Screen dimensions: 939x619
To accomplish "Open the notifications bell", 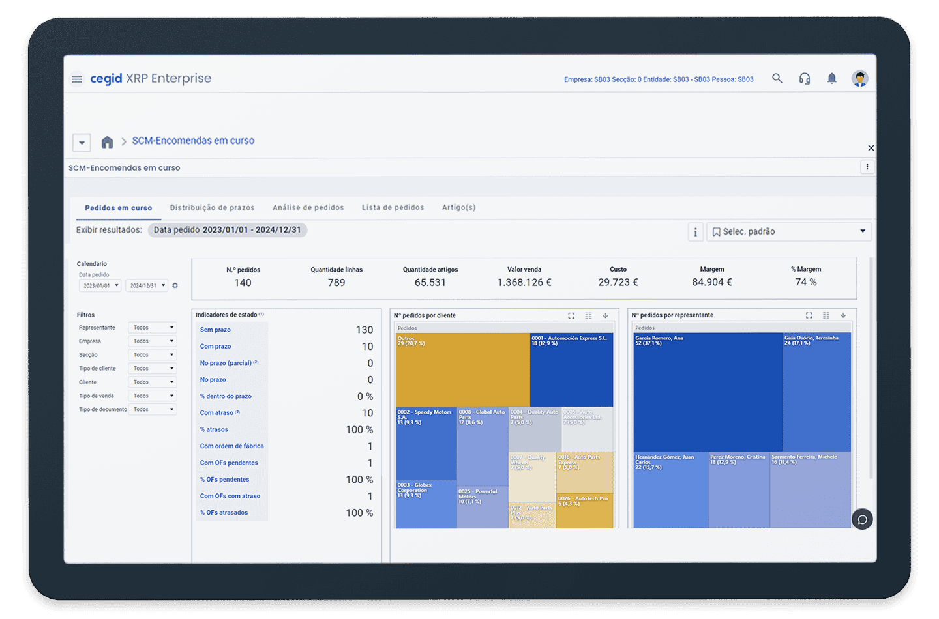I will (x=831, y=79).
